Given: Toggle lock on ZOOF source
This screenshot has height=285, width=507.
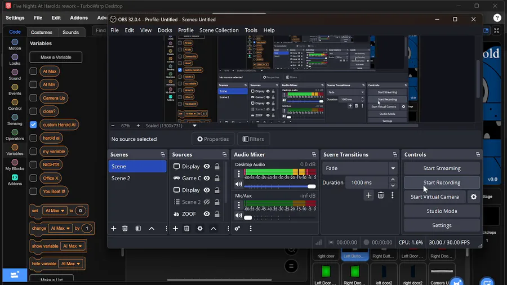Looking at the screenshot, I should point(217,214).
